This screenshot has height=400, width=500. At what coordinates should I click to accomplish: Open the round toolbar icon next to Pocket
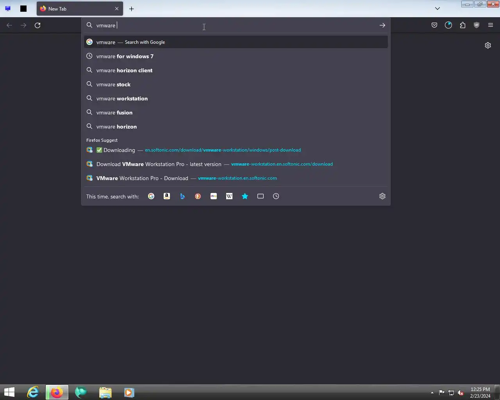pos(448,25)
